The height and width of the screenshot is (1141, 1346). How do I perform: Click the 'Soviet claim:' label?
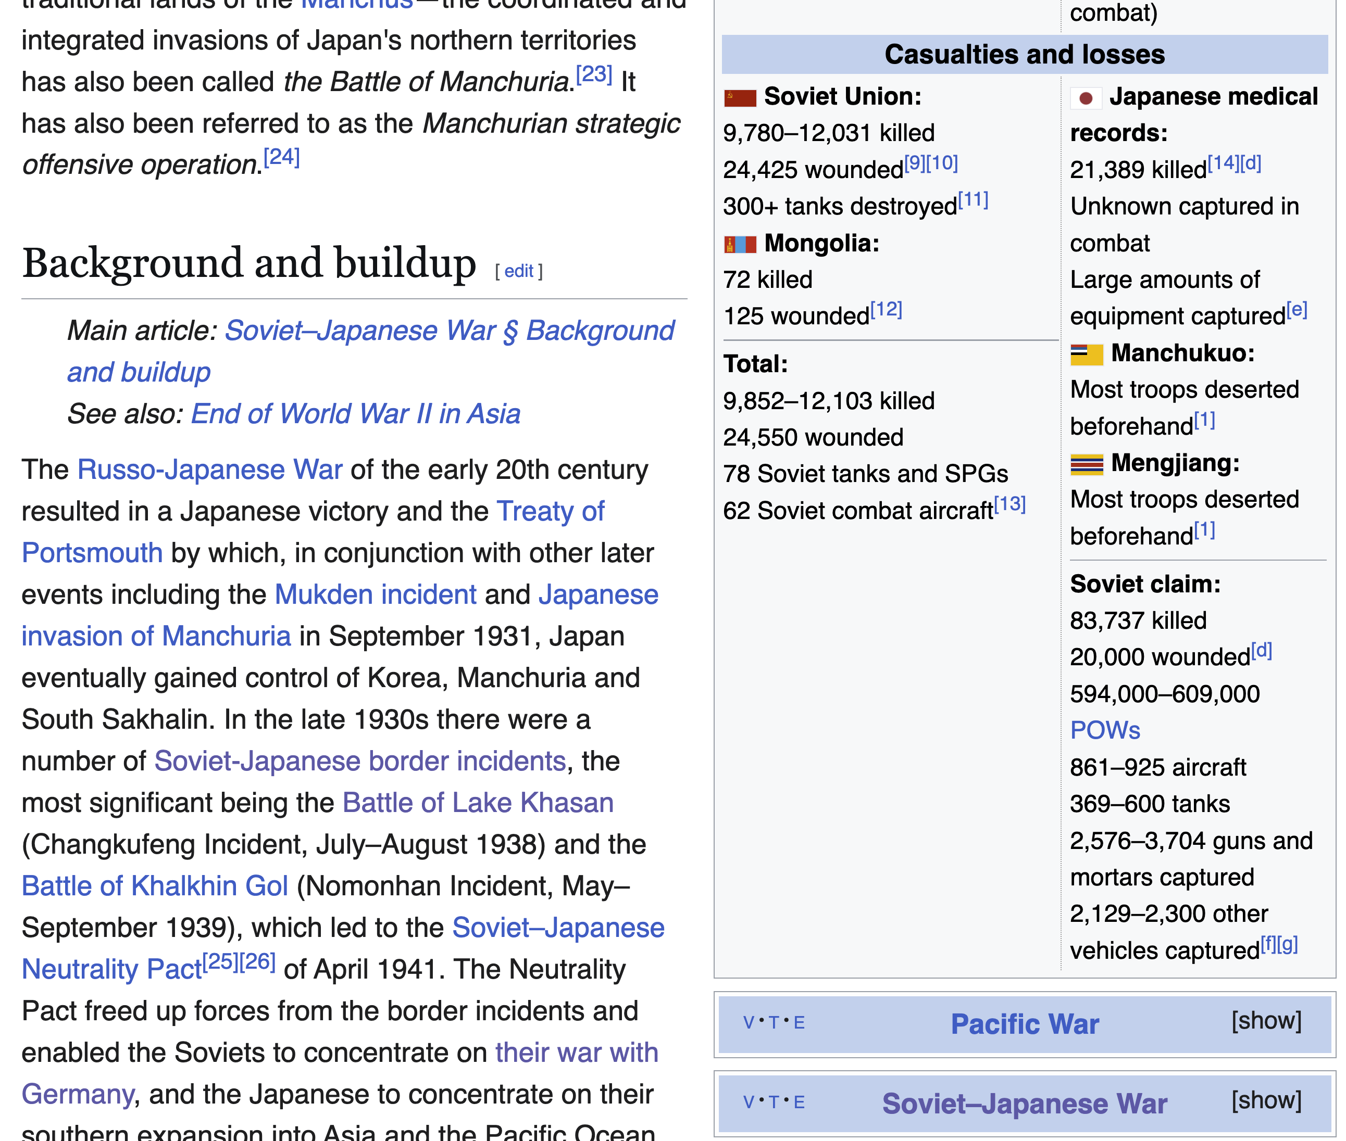tap(1145, 584)
